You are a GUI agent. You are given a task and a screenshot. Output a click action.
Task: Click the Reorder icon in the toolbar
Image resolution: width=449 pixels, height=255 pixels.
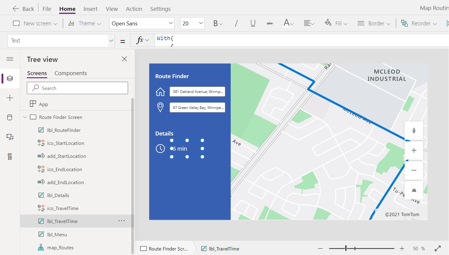(x=404, y=23)
